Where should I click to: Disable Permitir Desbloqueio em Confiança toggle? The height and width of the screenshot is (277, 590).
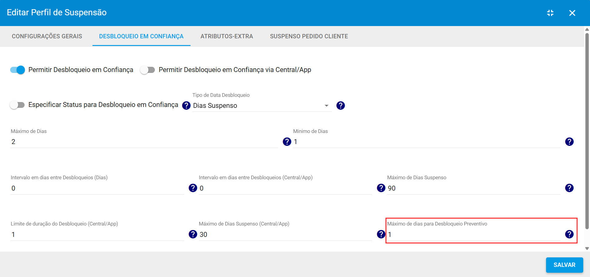[18, 70]
